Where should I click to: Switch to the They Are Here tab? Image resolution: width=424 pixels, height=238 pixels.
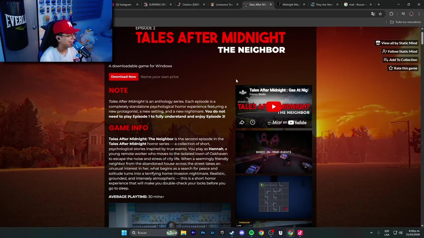coord(323,5)
